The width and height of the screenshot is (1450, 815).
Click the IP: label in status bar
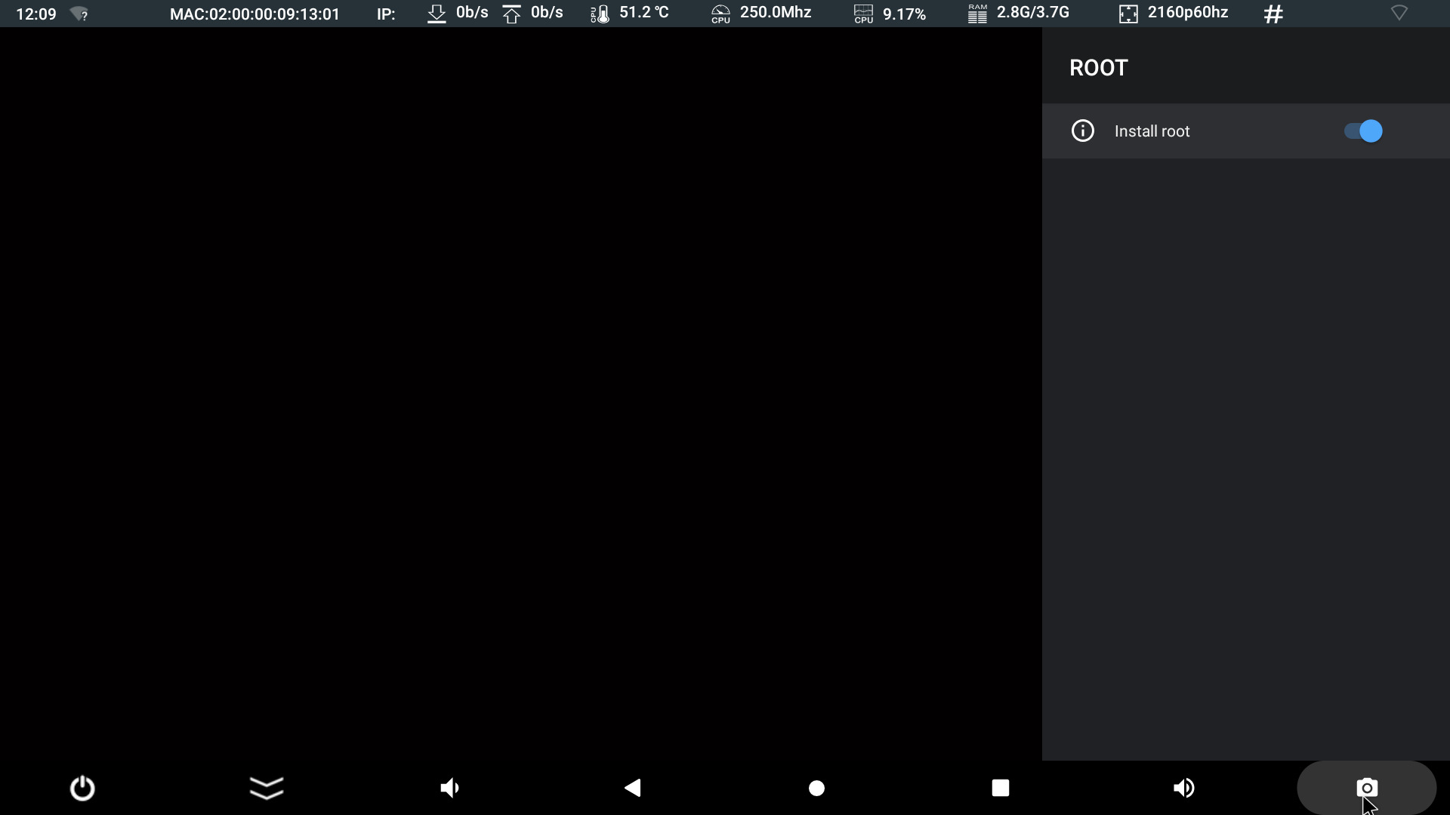(386, 14)
